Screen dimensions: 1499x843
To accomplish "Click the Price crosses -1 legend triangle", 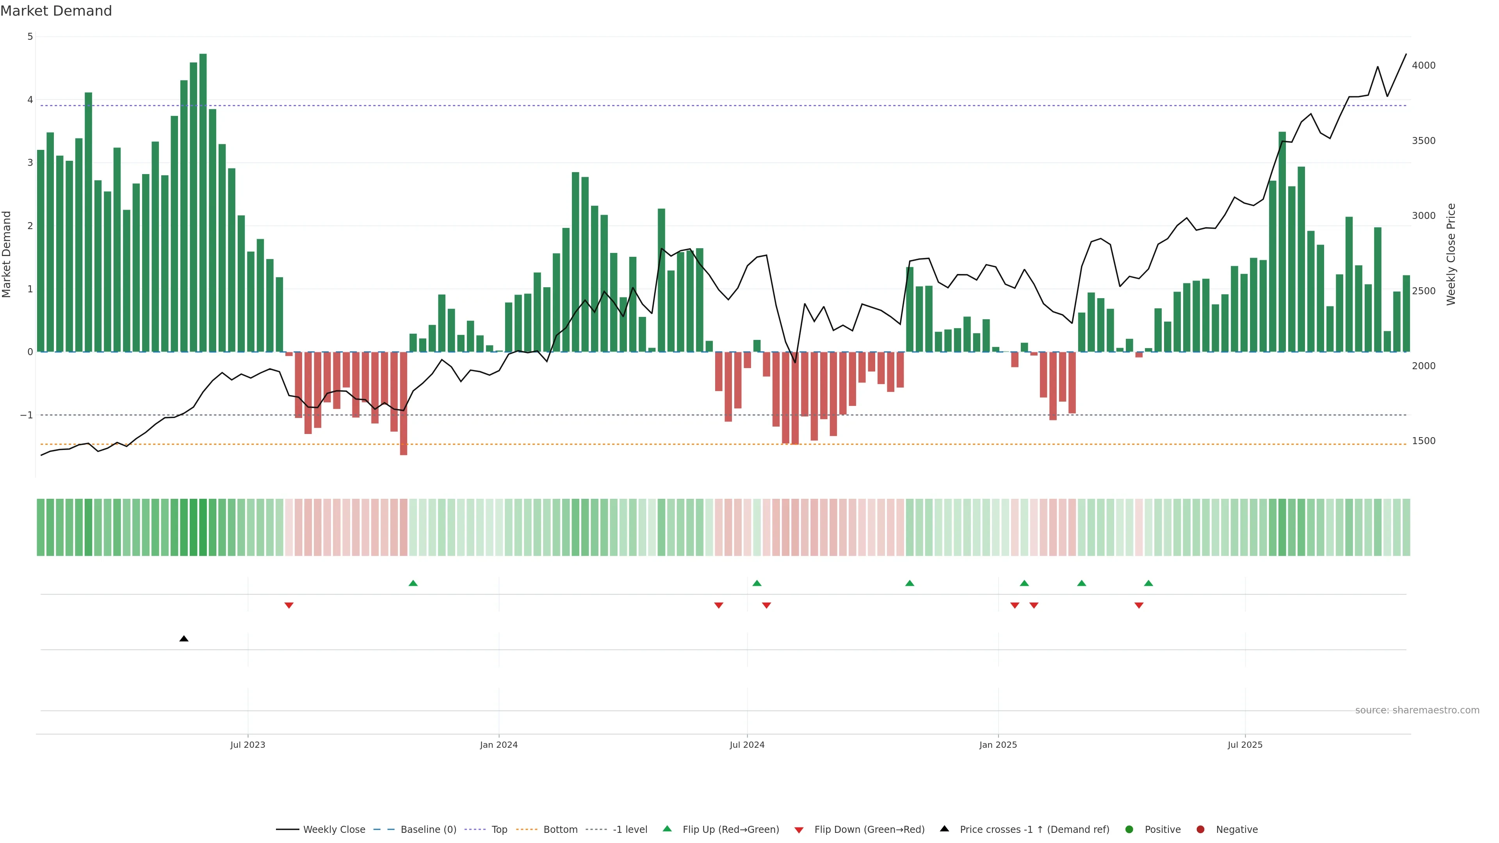I will pyautogui.click(x=944, y=829).
